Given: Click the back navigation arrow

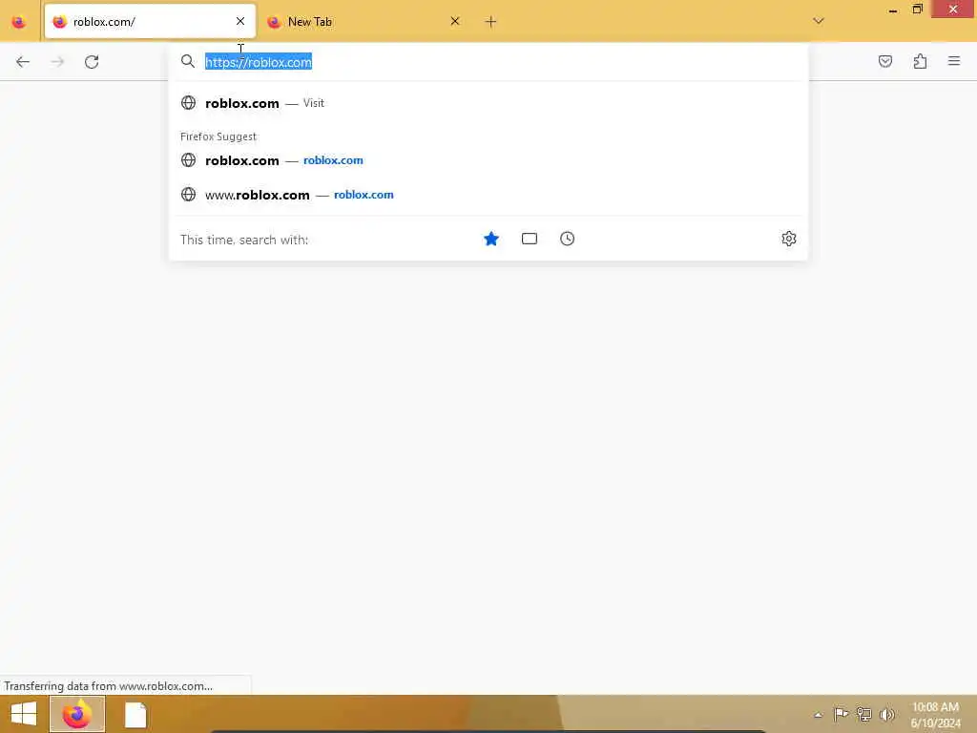Looking at the screenshot, I should point(23,62).
